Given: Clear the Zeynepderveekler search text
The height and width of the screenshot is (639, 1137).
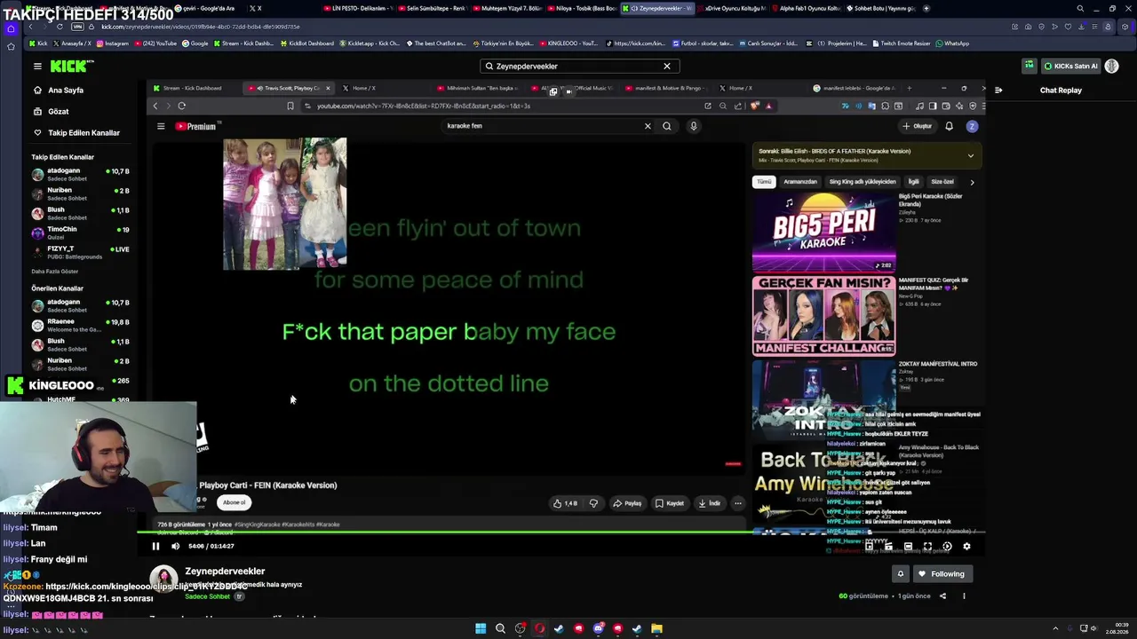Looking at the screenshot, I should 667,66.
